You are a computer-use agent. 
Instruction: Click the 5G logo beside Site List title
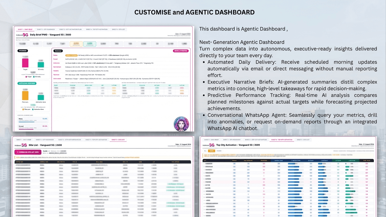[x=24, y=145]
